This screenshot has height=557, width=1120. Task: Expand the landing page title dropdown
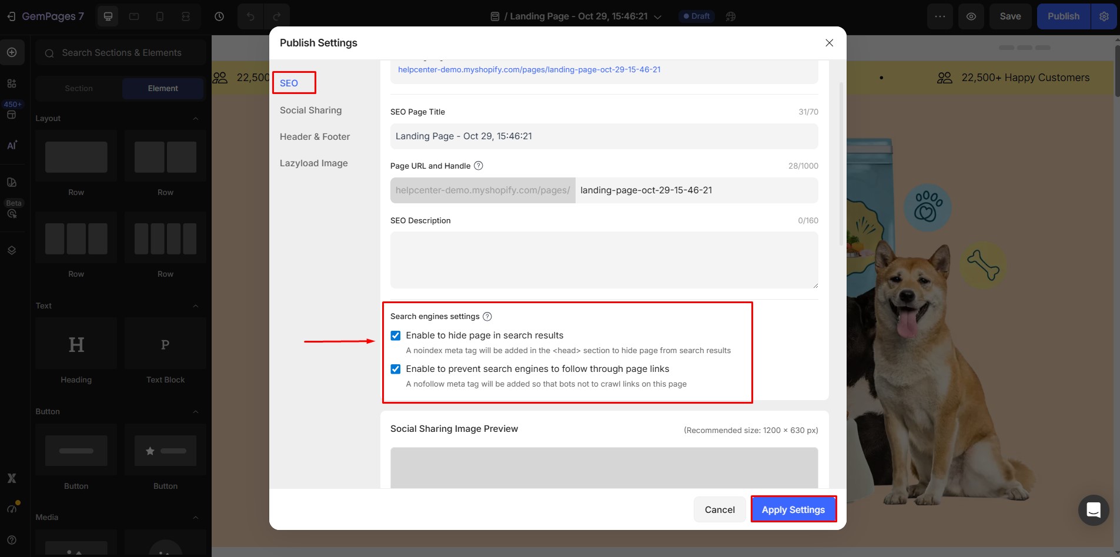[658, 17]
